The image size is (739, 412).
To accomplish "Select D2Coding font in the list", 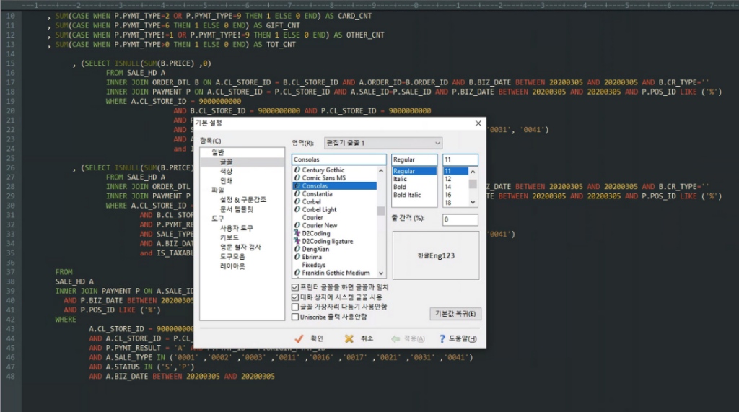I will 316,233.
